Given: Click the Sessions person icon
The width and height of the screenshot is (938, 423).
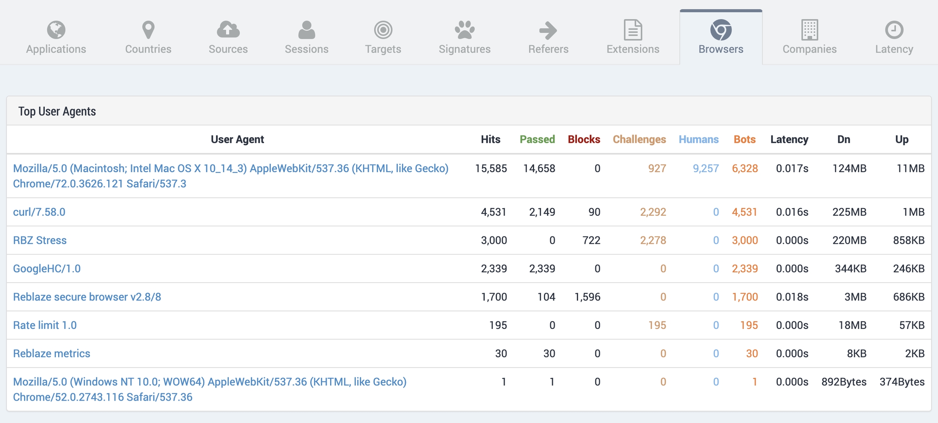Looking at the screenshot, I should click(x=307, y=30).
